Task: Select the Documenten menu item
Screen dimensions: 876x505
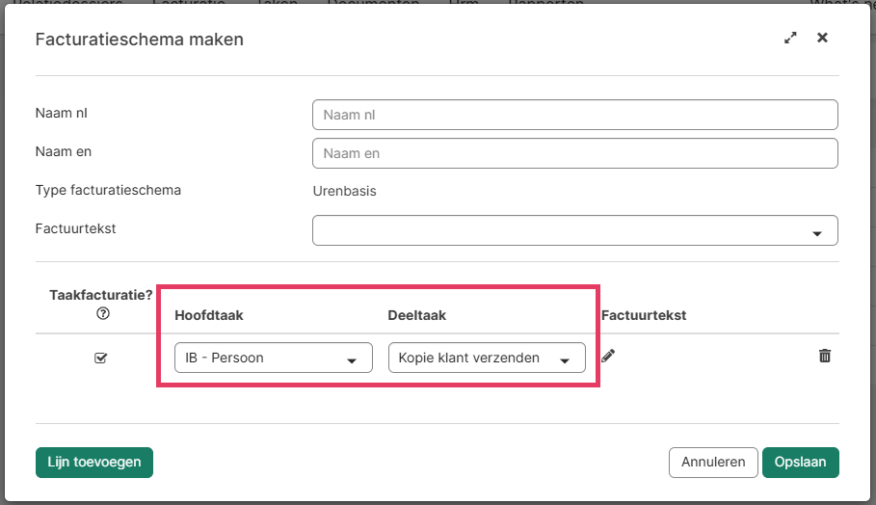Action: click(373, 3)
